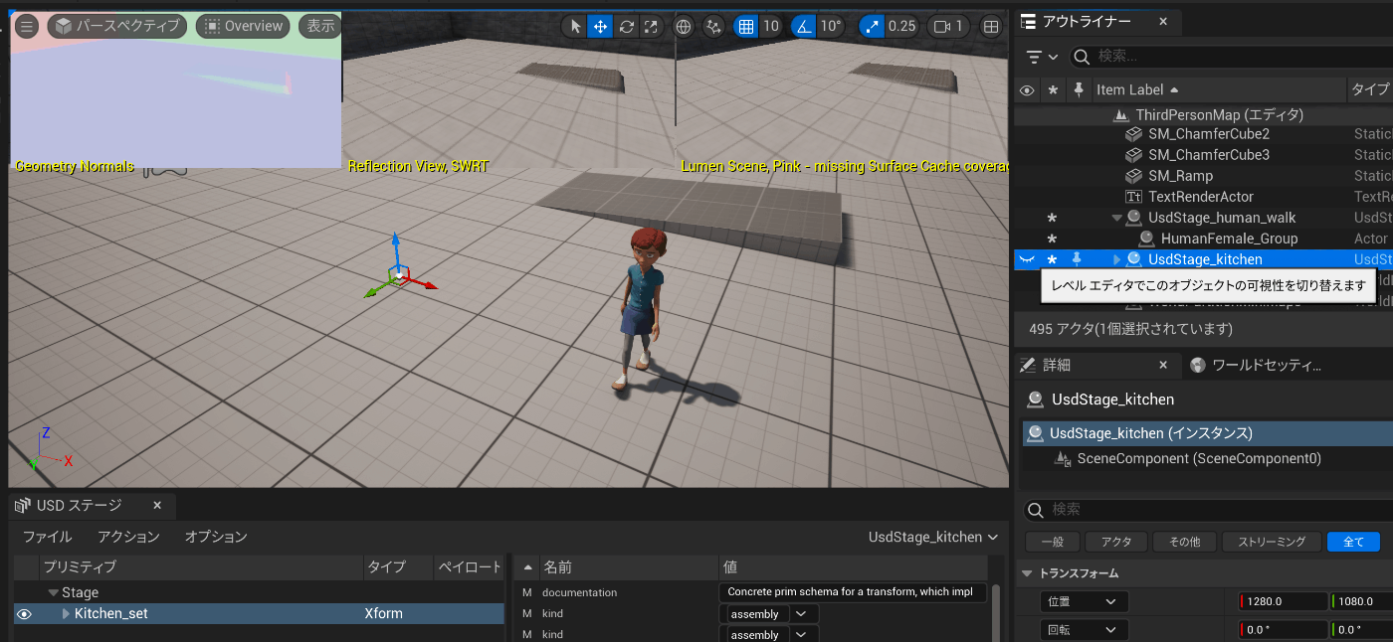Open the ファイル menu in USD Stage
Viewport: 1393px width, 642px height.
coord(48,537)
